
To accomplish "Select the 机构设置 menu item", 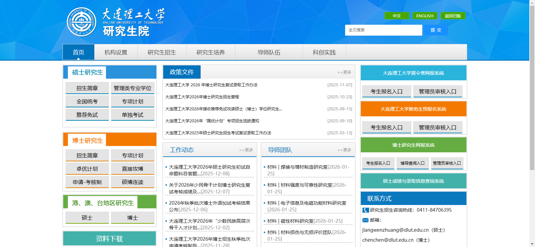I will 116,52.
